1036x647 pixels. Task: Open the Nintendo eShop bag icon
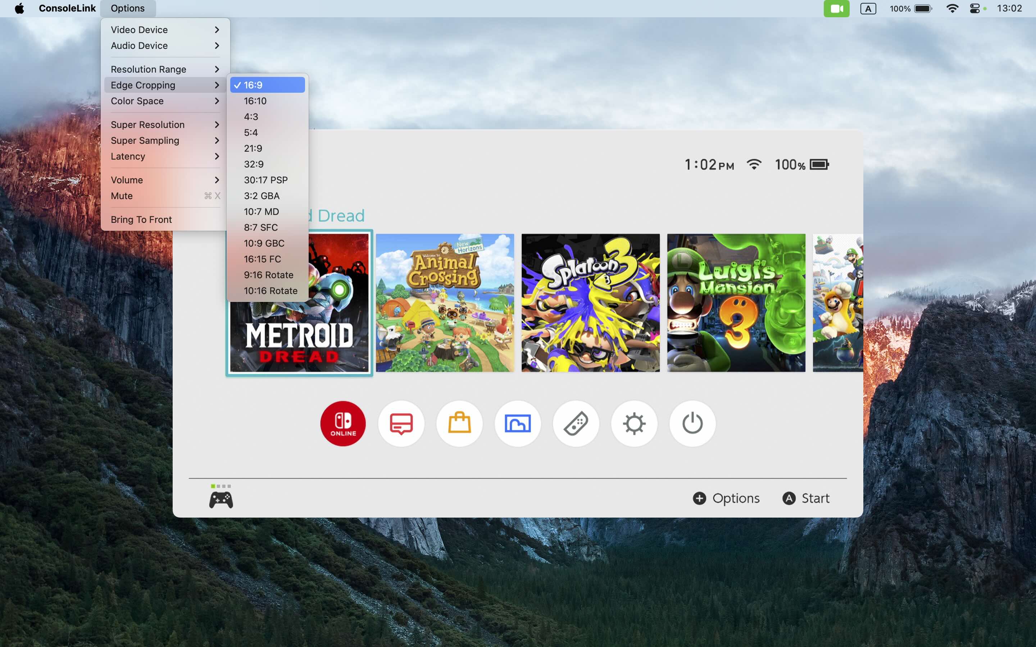(x=459, y=423)
